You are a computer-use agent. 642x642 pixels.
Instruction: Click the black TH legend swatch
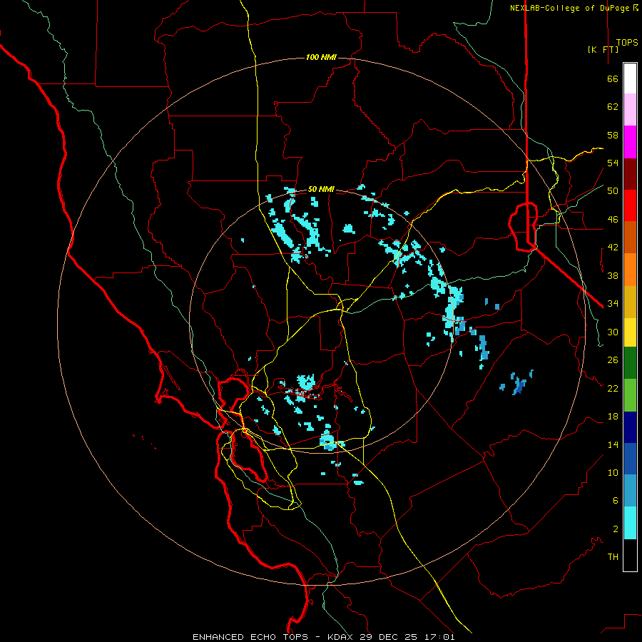tap(630, 555)
